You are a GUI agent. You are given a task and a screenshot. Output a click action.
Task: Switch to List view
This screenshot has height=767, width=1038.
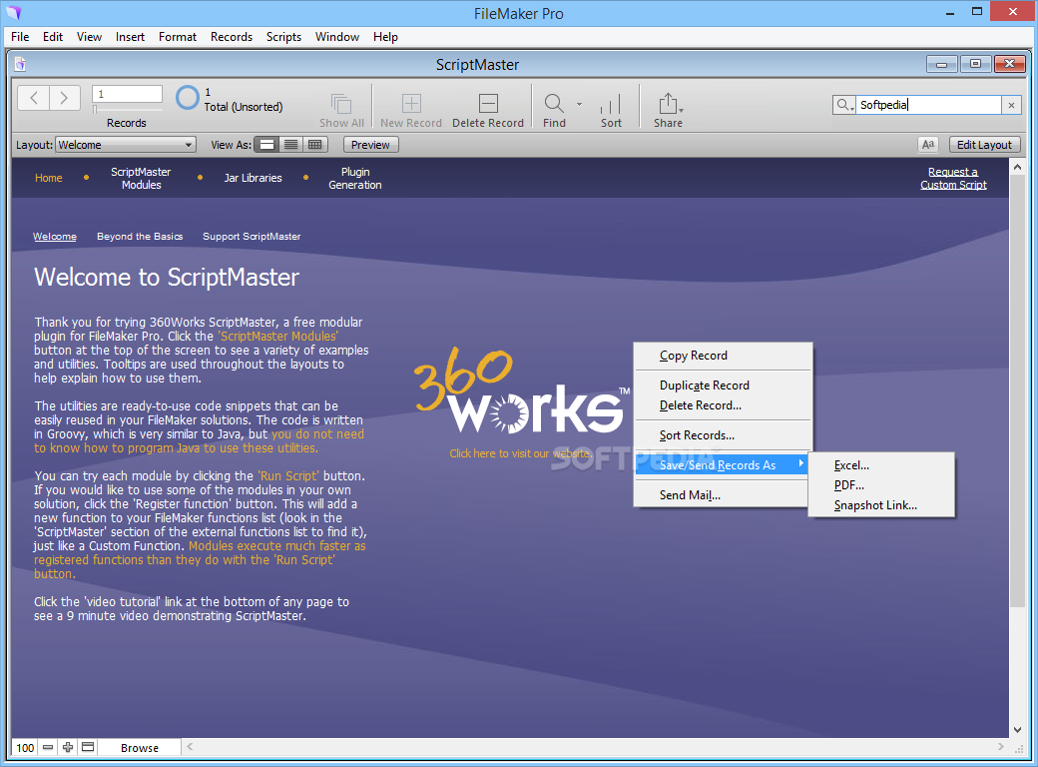(x=290, y=145)
